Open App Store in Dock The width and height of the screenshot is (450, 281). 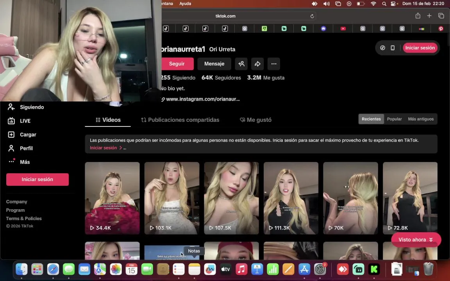click(304, 269)
